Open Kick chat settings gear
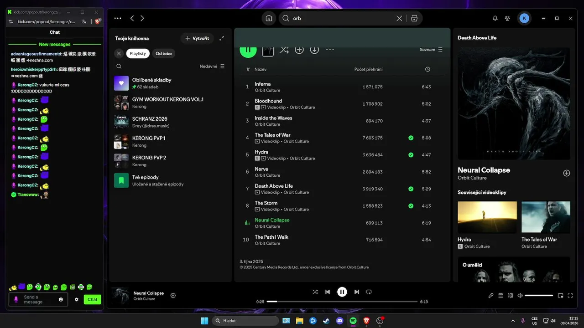This screenshot has width=584, height=328. [x=77, y=299]
